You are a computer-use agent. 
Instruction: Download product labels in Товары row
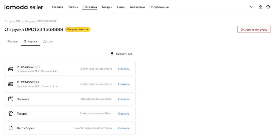(124, 114)
